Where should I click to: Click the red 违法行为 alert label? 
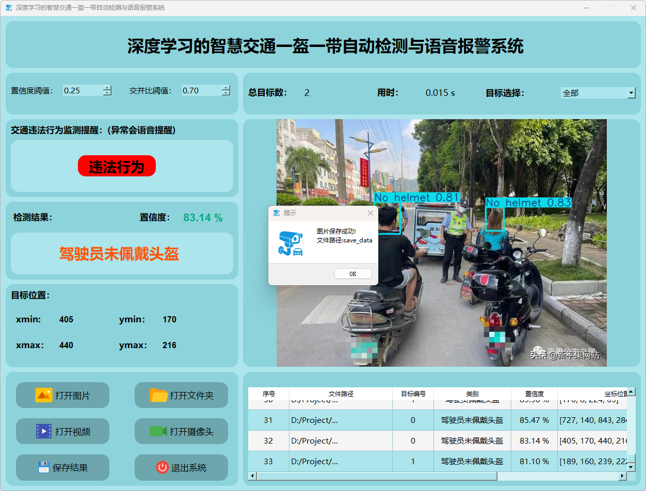click(117, 166)
